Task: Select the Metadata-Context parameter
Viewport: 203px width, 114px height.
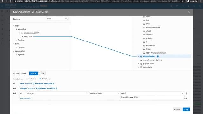Action: tap(153, 28)
